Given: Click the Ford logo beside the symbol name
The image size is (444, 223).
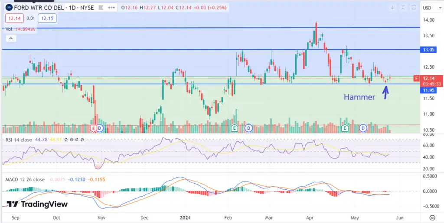Looking at the screenshot, I should click(9, 8).
